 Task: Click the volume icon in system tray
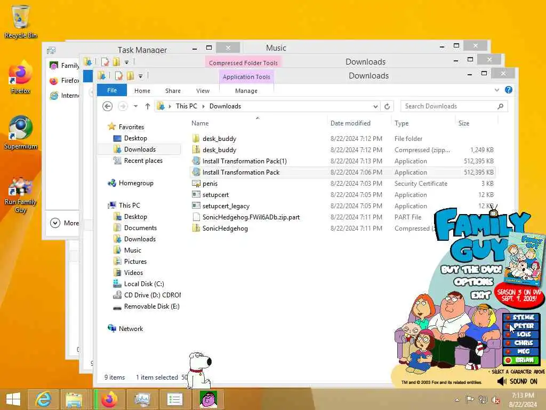click(x=496, y=400)
